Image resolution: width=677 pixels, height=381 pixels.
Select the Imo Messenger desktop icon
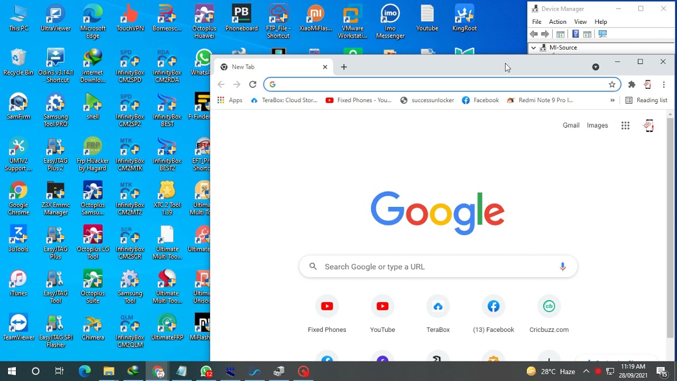pyautogui.click(x=390, y=22)
